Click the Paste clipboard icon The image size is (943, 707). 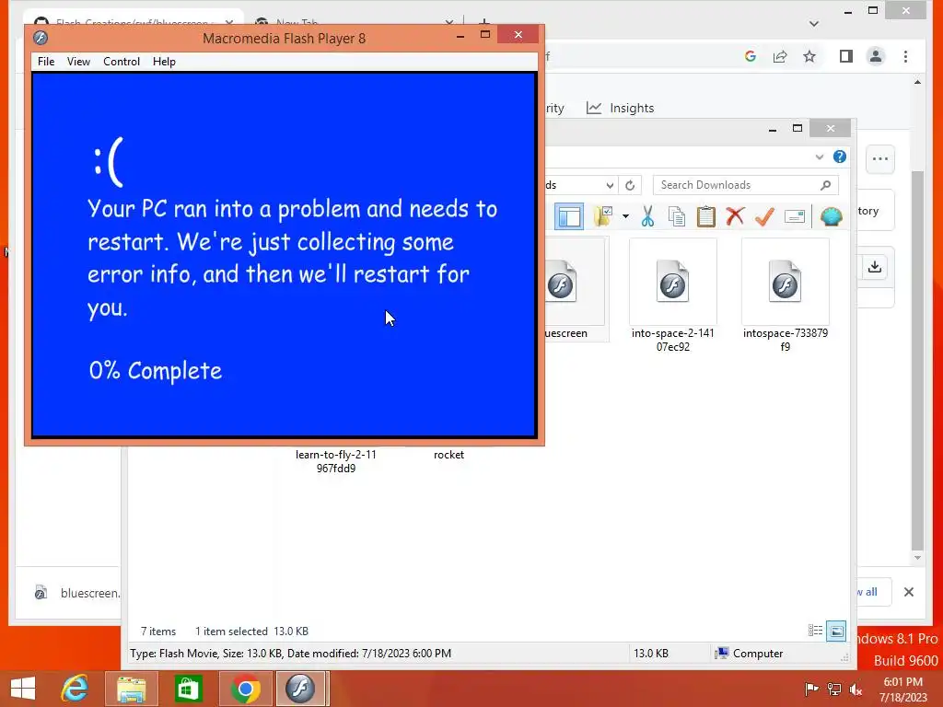[x=706, y=216]
